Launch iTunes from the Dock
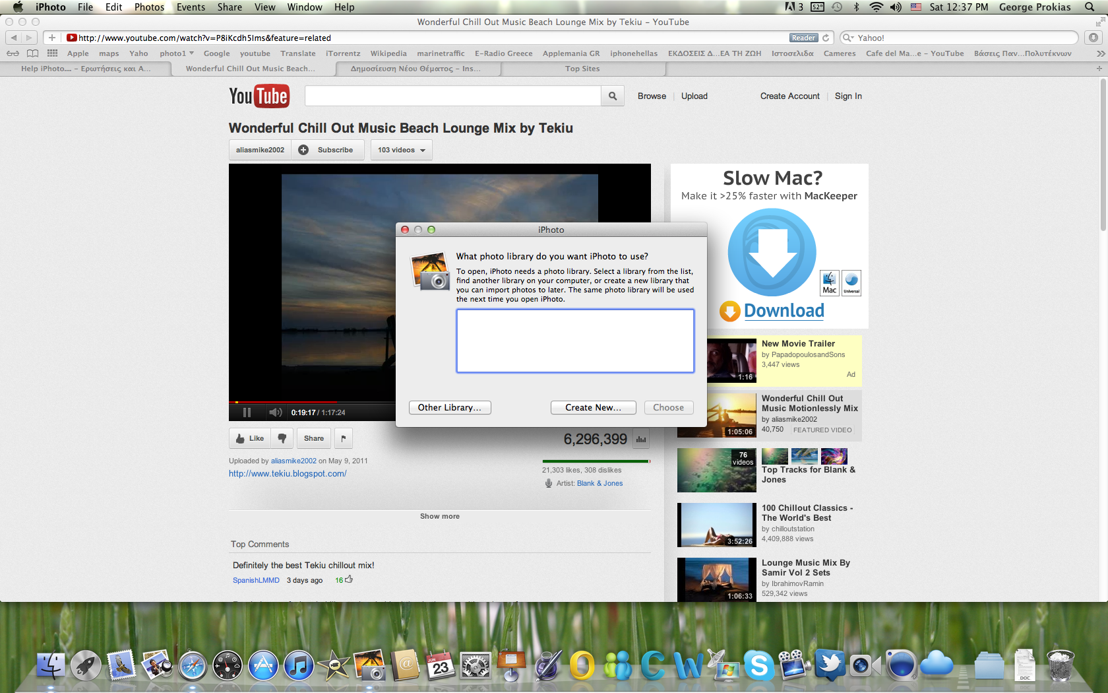 299,665
